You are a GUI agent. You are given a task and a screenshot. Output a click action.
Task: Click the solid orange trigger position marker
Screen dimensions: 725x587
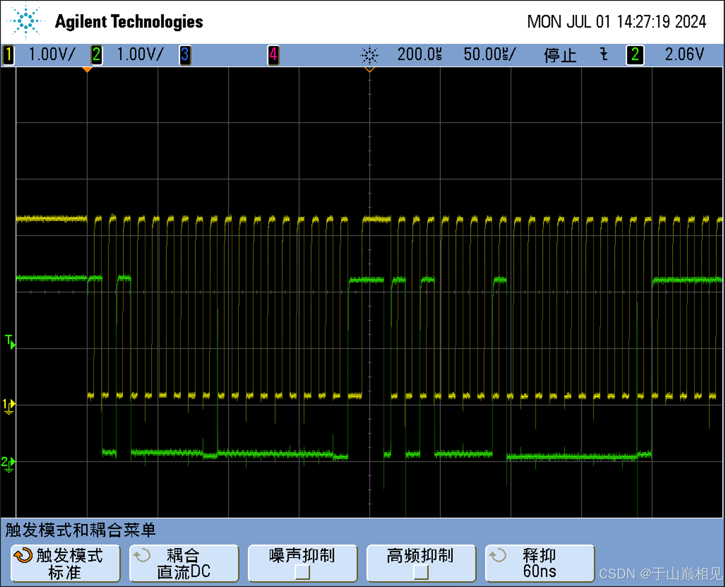coord(87,70)
